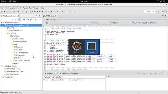Open the Project menu
Image resolution: width=168 pixels, height=94 pixels.
coord(25,8)
